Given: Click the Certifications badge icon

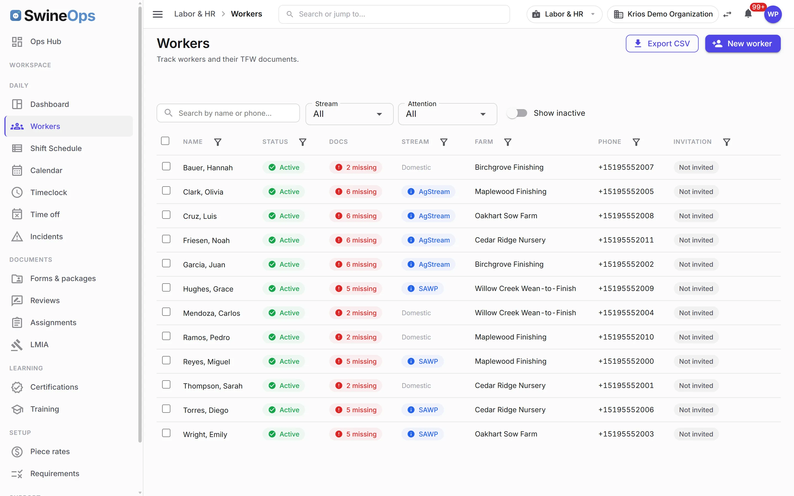Looking at the screenshot, I should [x=17, y=387].
